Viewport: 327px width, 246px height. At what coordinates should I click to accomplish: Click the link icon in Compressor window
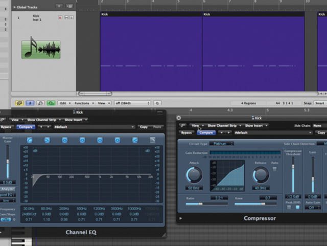(182, 125)
